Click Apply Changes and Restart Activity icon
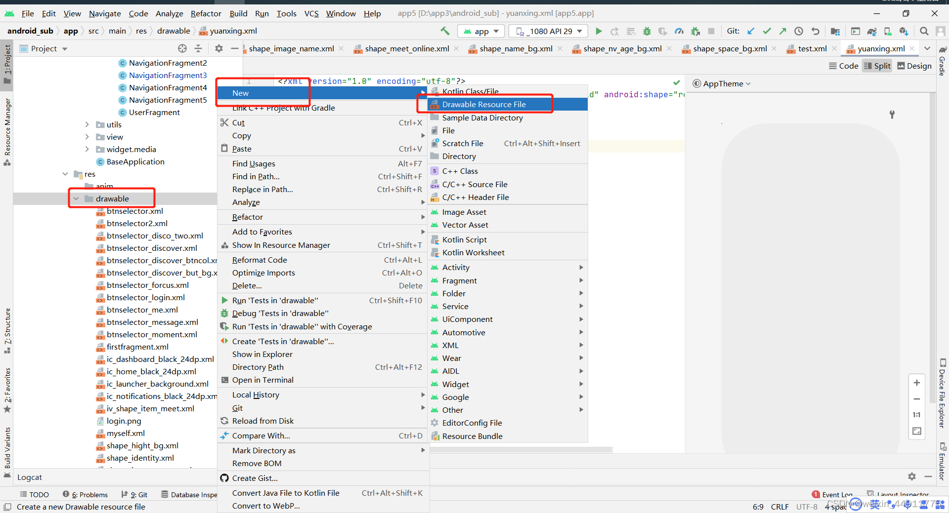The height and width of the screenshot is (513, 949). [x=614, y=31]
